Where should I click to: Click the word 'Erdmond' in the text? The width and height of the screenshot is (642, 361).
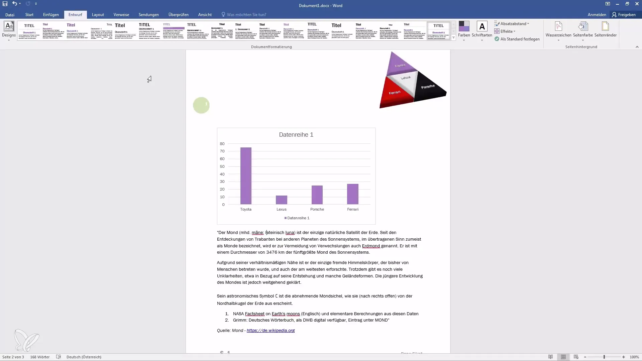click(371, 246)
